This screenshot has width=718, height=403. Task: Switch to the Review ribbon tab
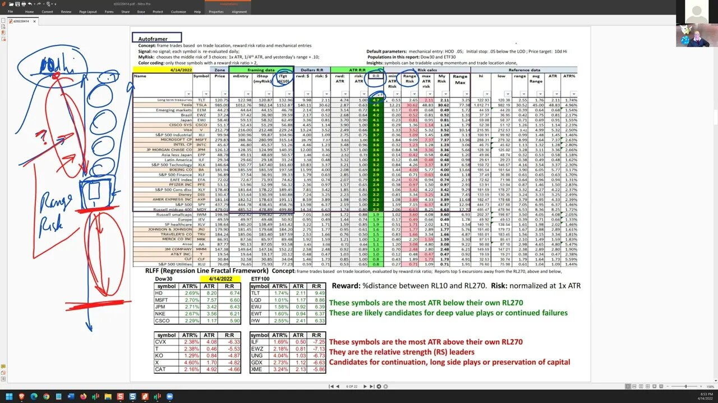pyautogui.click(x=66, y=12)
